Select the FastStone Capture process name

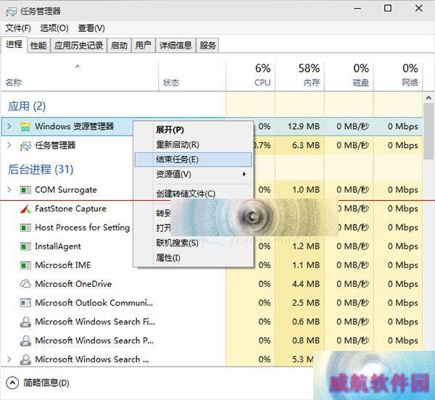[70, 209]
